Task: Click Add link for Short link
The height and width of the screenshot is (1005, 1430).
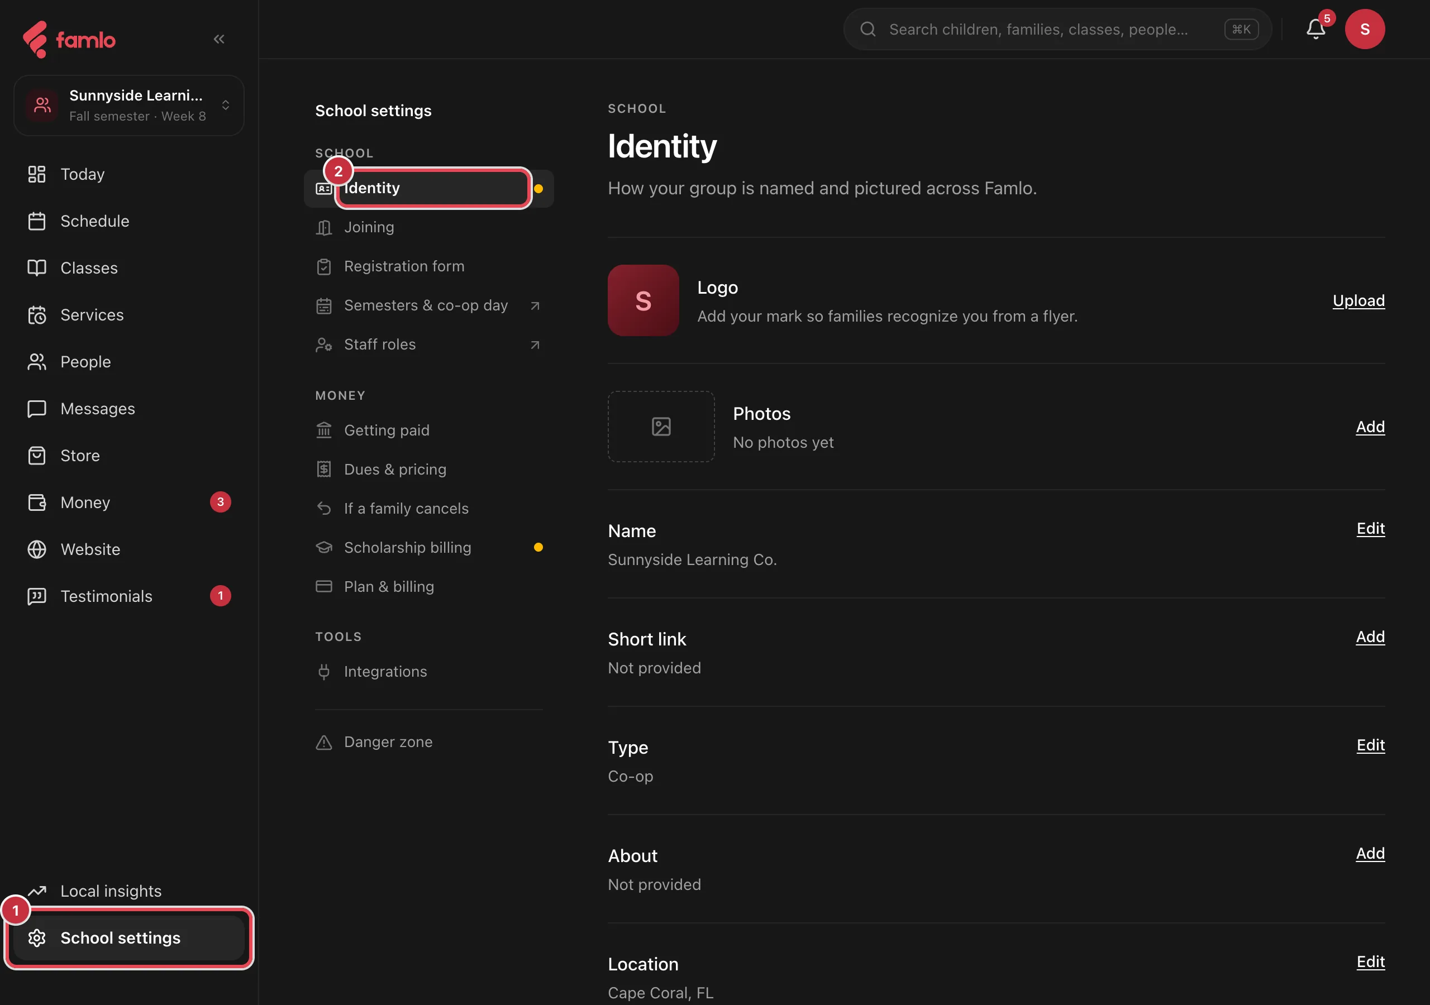Action: click(1370, 637)
